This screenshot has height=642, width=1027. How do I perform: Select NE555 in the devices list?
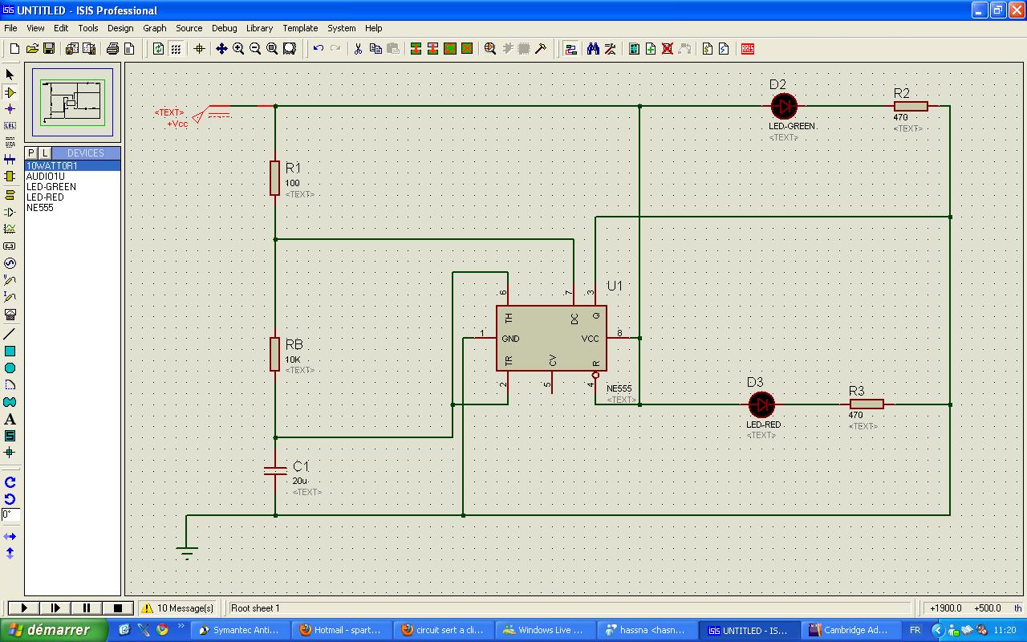point(40,208)
